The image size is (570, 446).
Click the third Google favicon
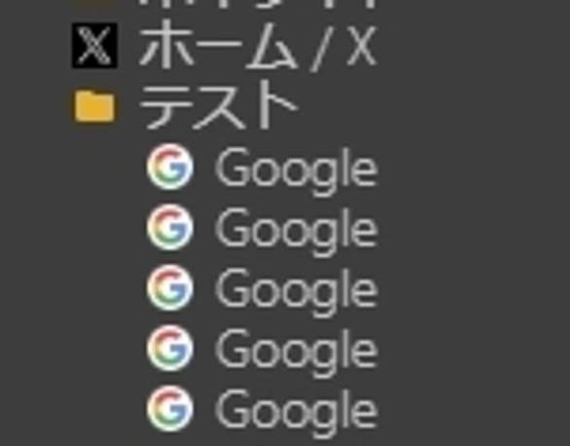click(170, 287)
